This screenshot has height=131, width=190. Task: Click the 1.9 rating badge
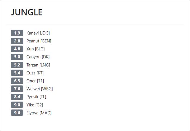(17, 33)
